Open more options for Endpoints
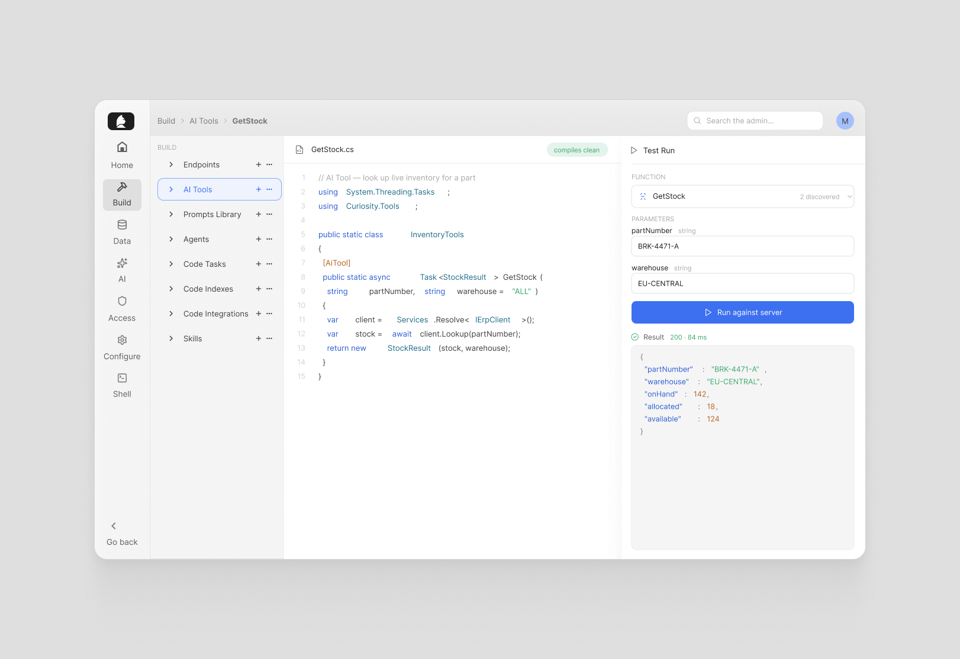This screenshot has width=960, height=659. [269, 164]
